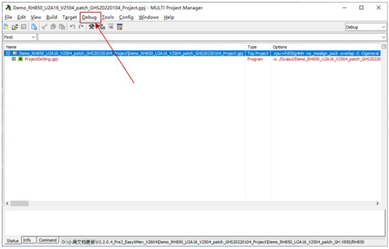Open the Windows menu
389x249 pixels.
click(149, 17)
